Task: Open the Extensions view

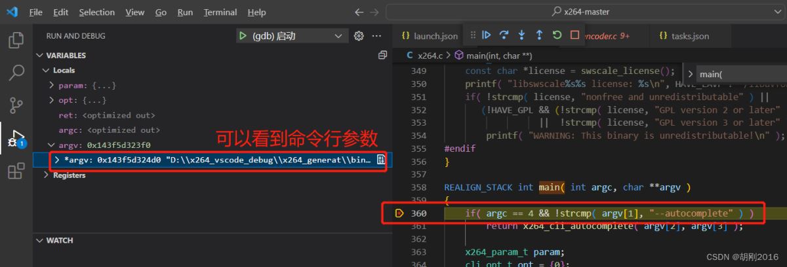Action: click(16, 172)
